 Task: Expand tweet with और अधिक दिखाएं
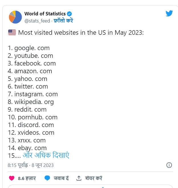click(x=46, y=155)
